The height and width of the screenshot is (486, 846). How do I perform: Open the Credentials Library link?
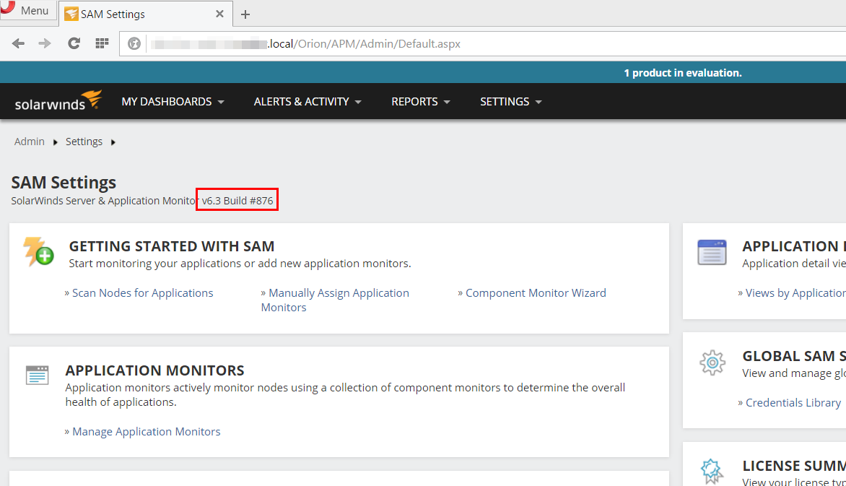(x=793, y=402)
